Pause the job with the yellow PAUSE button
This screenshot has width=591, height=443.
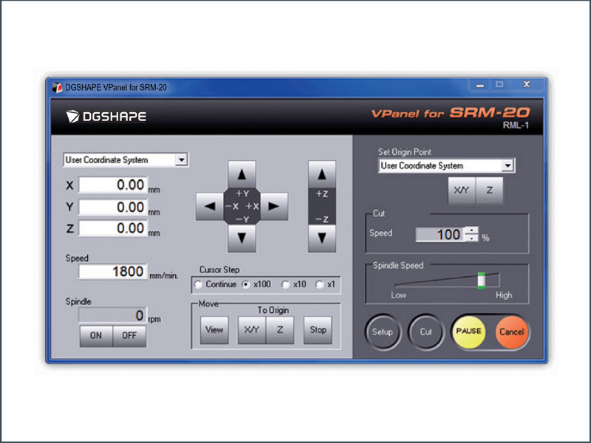tap(468, 332)
